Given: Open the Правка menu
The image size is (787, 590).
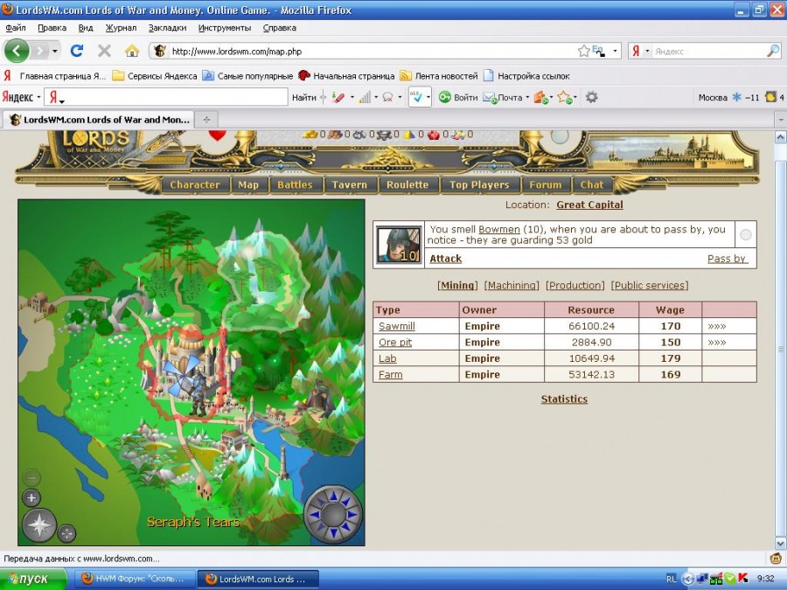Looking at the screenshot, I should pyautogui.click(x=52, y=28).
